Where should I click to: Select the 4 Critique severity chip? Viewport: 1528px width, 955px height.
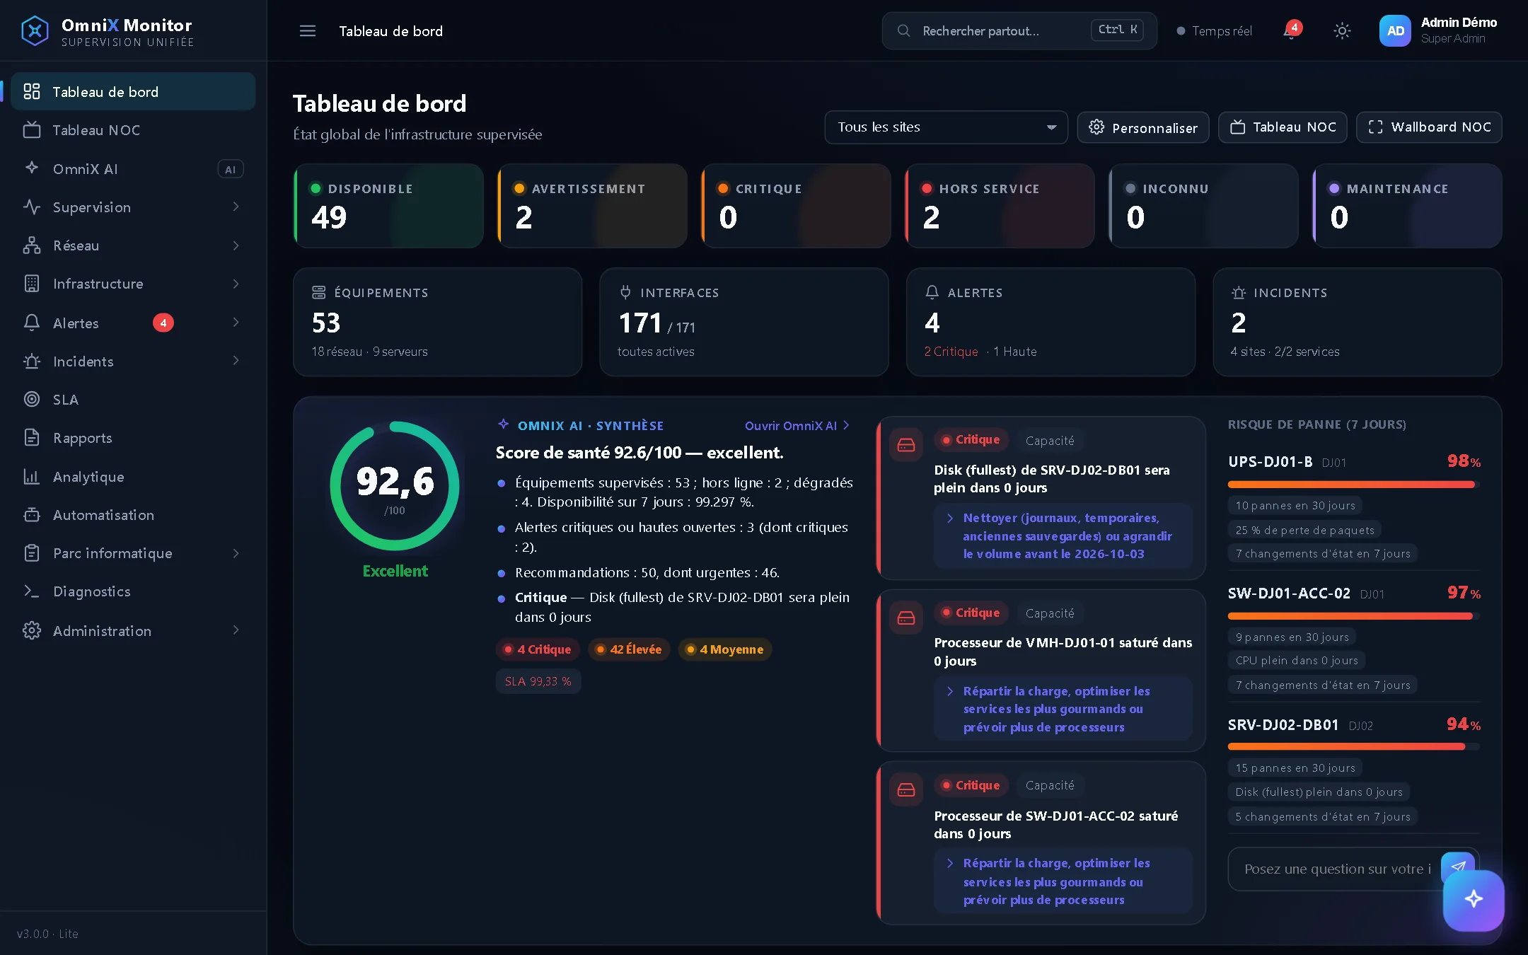(x=538, y=649)
